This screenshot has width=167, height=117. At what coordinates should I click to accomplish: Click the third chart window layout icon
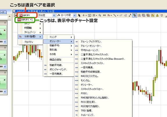coord(148,15)
